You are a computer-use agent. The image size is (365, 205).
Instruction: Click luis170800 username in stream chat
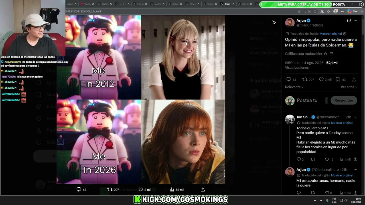(x=8, y=77)
